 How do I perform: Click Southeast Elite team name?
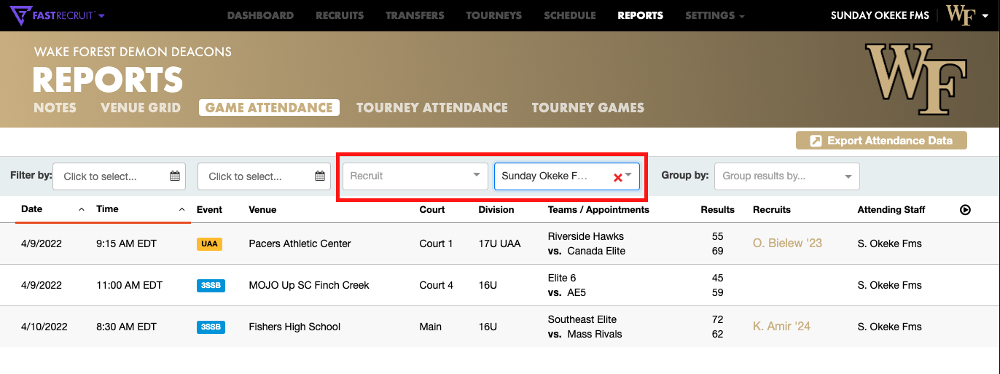(582, 319)
